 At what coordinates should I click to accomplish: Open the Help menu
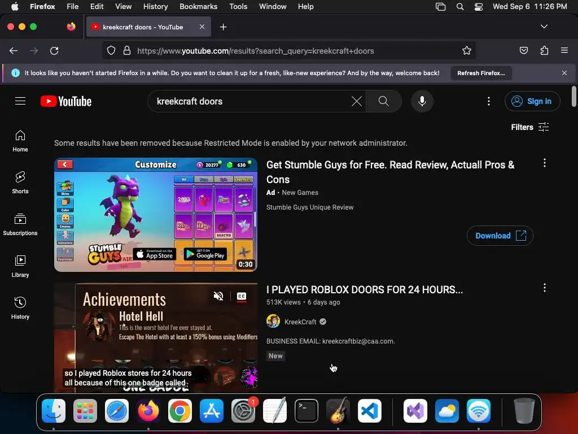[x=305, y=7]
